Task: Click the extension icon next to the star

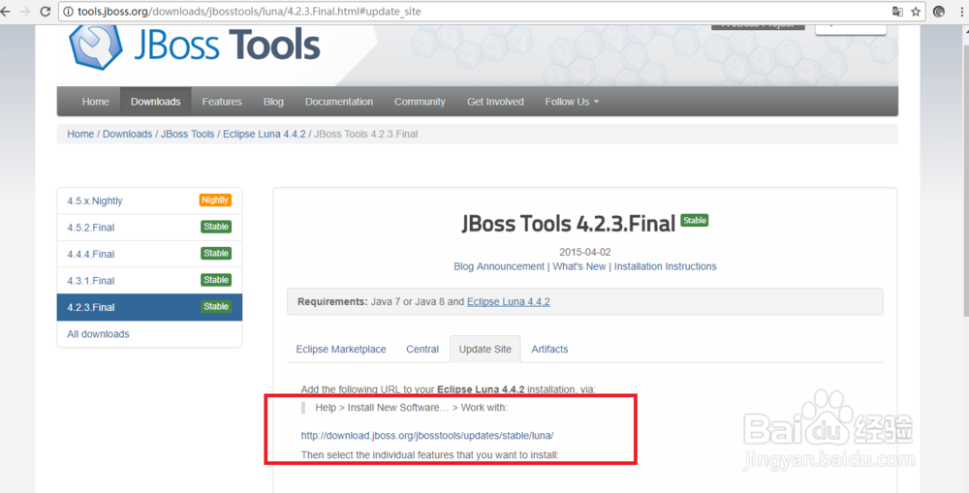Action: [939, 11]
